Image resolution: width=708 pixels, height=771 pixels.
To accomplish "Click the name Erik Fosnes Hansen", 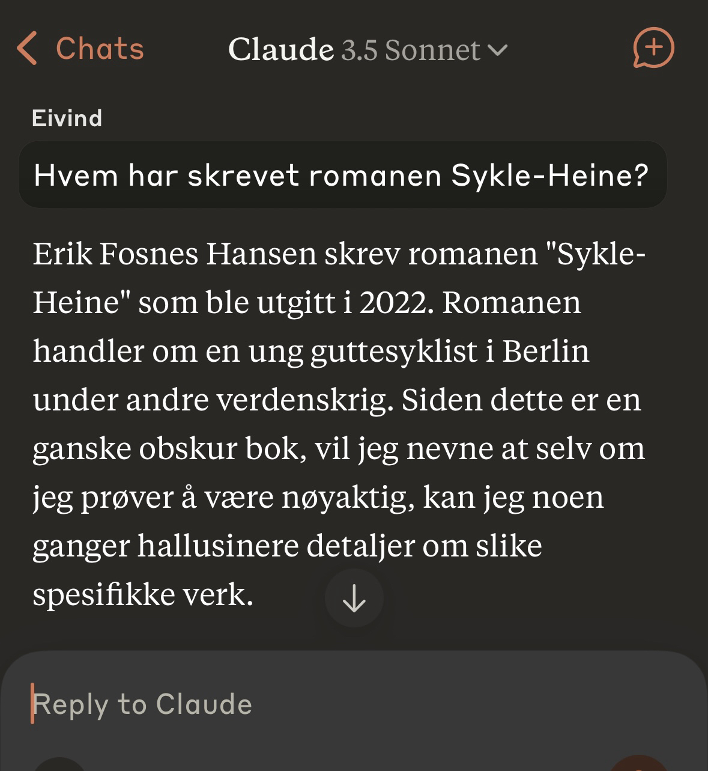I will point(174,254).
